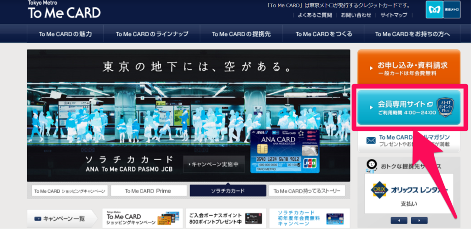Image resolution: width=471 pixels, height=229 pixels.
Task: Open ご入会ボーナスポイント 800ポイント banner
Action: 226,218
